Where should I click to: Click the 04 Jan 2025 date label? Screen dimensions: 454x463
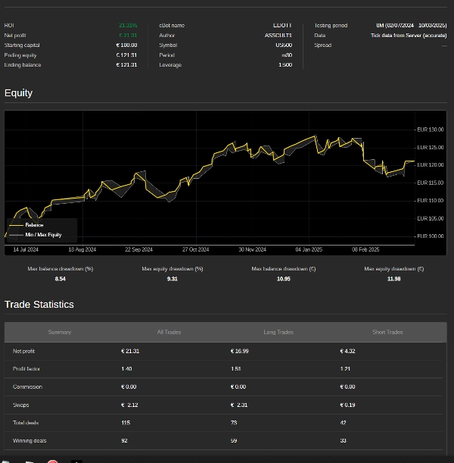309,249
